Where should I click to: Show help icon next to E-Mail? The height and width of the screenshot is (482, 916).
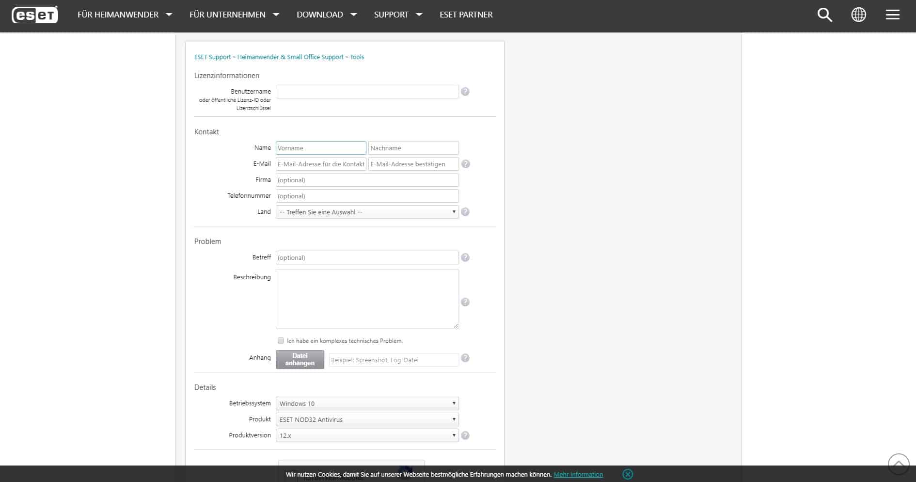tap(465, 164)
